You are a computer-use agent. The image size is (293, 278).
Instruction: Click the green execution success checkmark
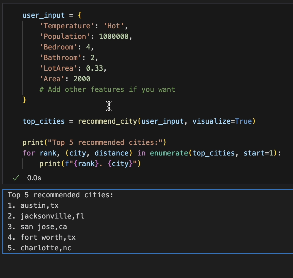[x=16, y=178]
